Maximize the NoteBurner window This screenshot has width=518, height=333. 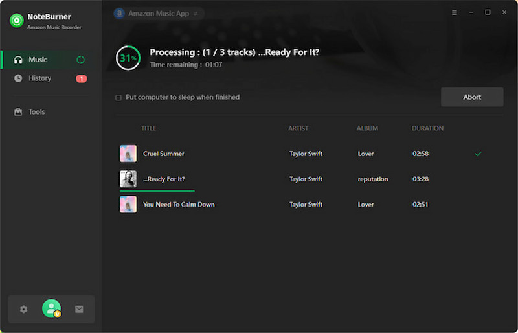[x=488, y=12]
